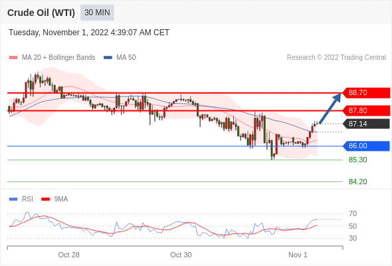Click the RSI 30 axis label
Viewport: 392px width, 266px height.
tap(353, 238)
